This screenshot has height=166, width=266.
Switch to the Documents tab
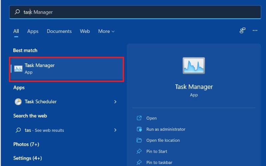click(59, 31)
